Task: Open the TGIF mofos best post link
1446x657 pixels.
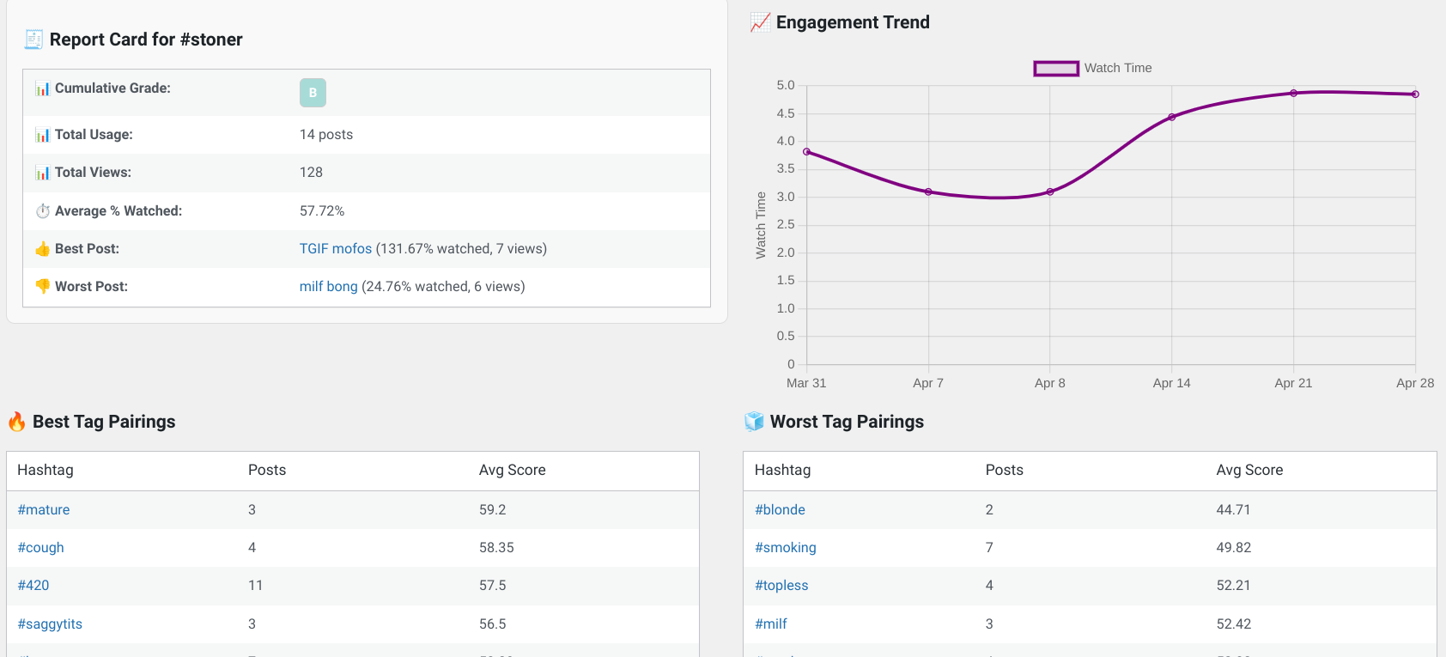Action: click(336, 249)
